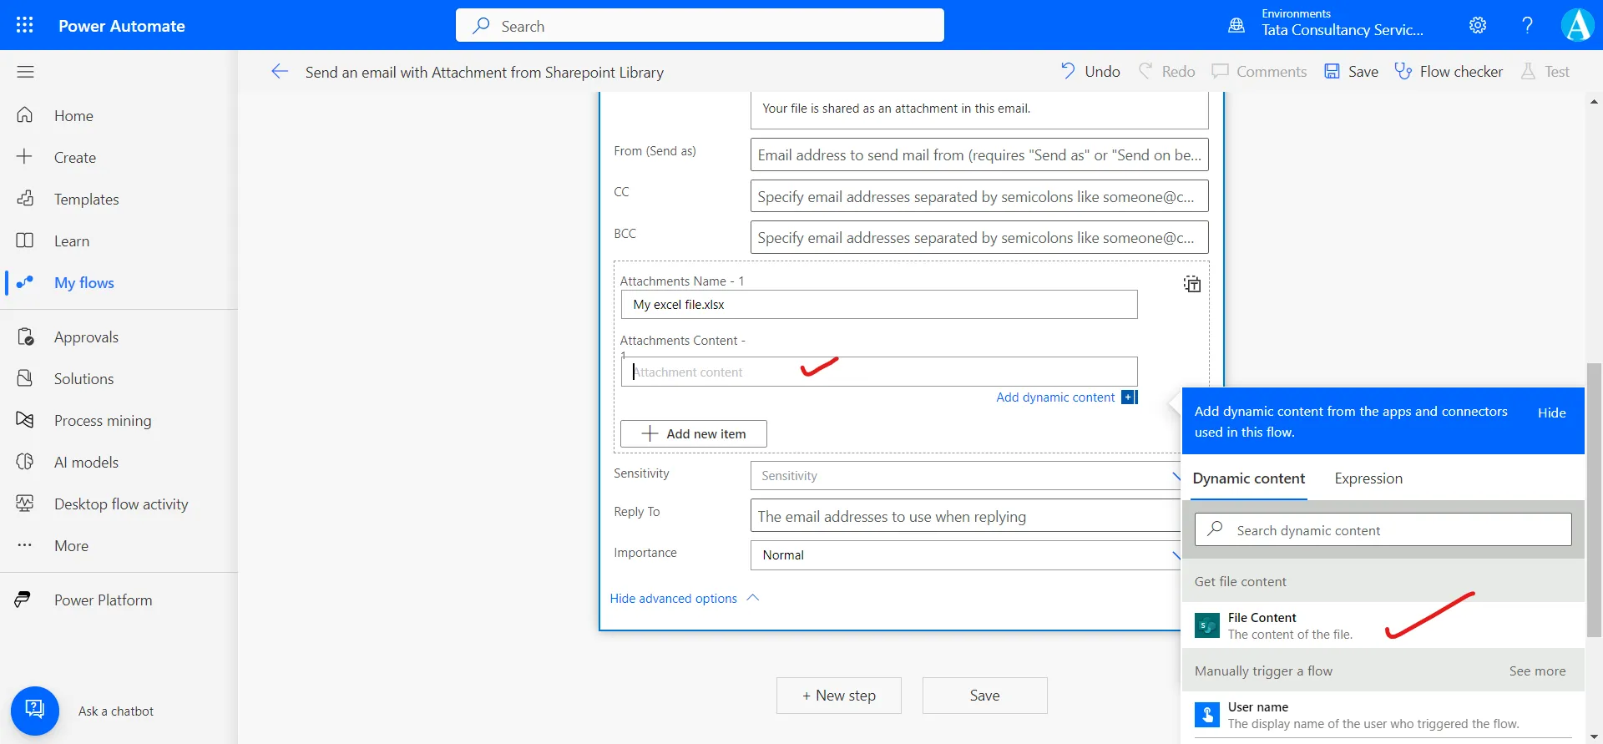
Task: Open Comments in the command bar
Action: point(1259,72)
